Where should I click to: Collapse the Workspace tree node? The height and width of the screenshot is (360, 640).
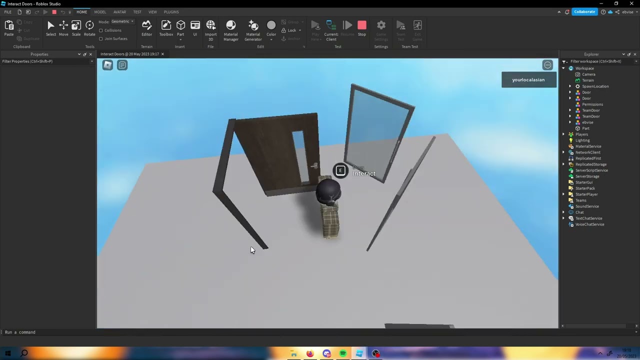[564, 68]
